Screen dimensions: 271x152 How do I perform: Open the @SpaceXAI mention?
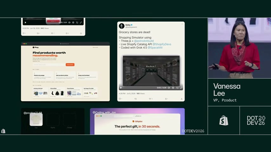pyautogui.click(x=155, y=47)
